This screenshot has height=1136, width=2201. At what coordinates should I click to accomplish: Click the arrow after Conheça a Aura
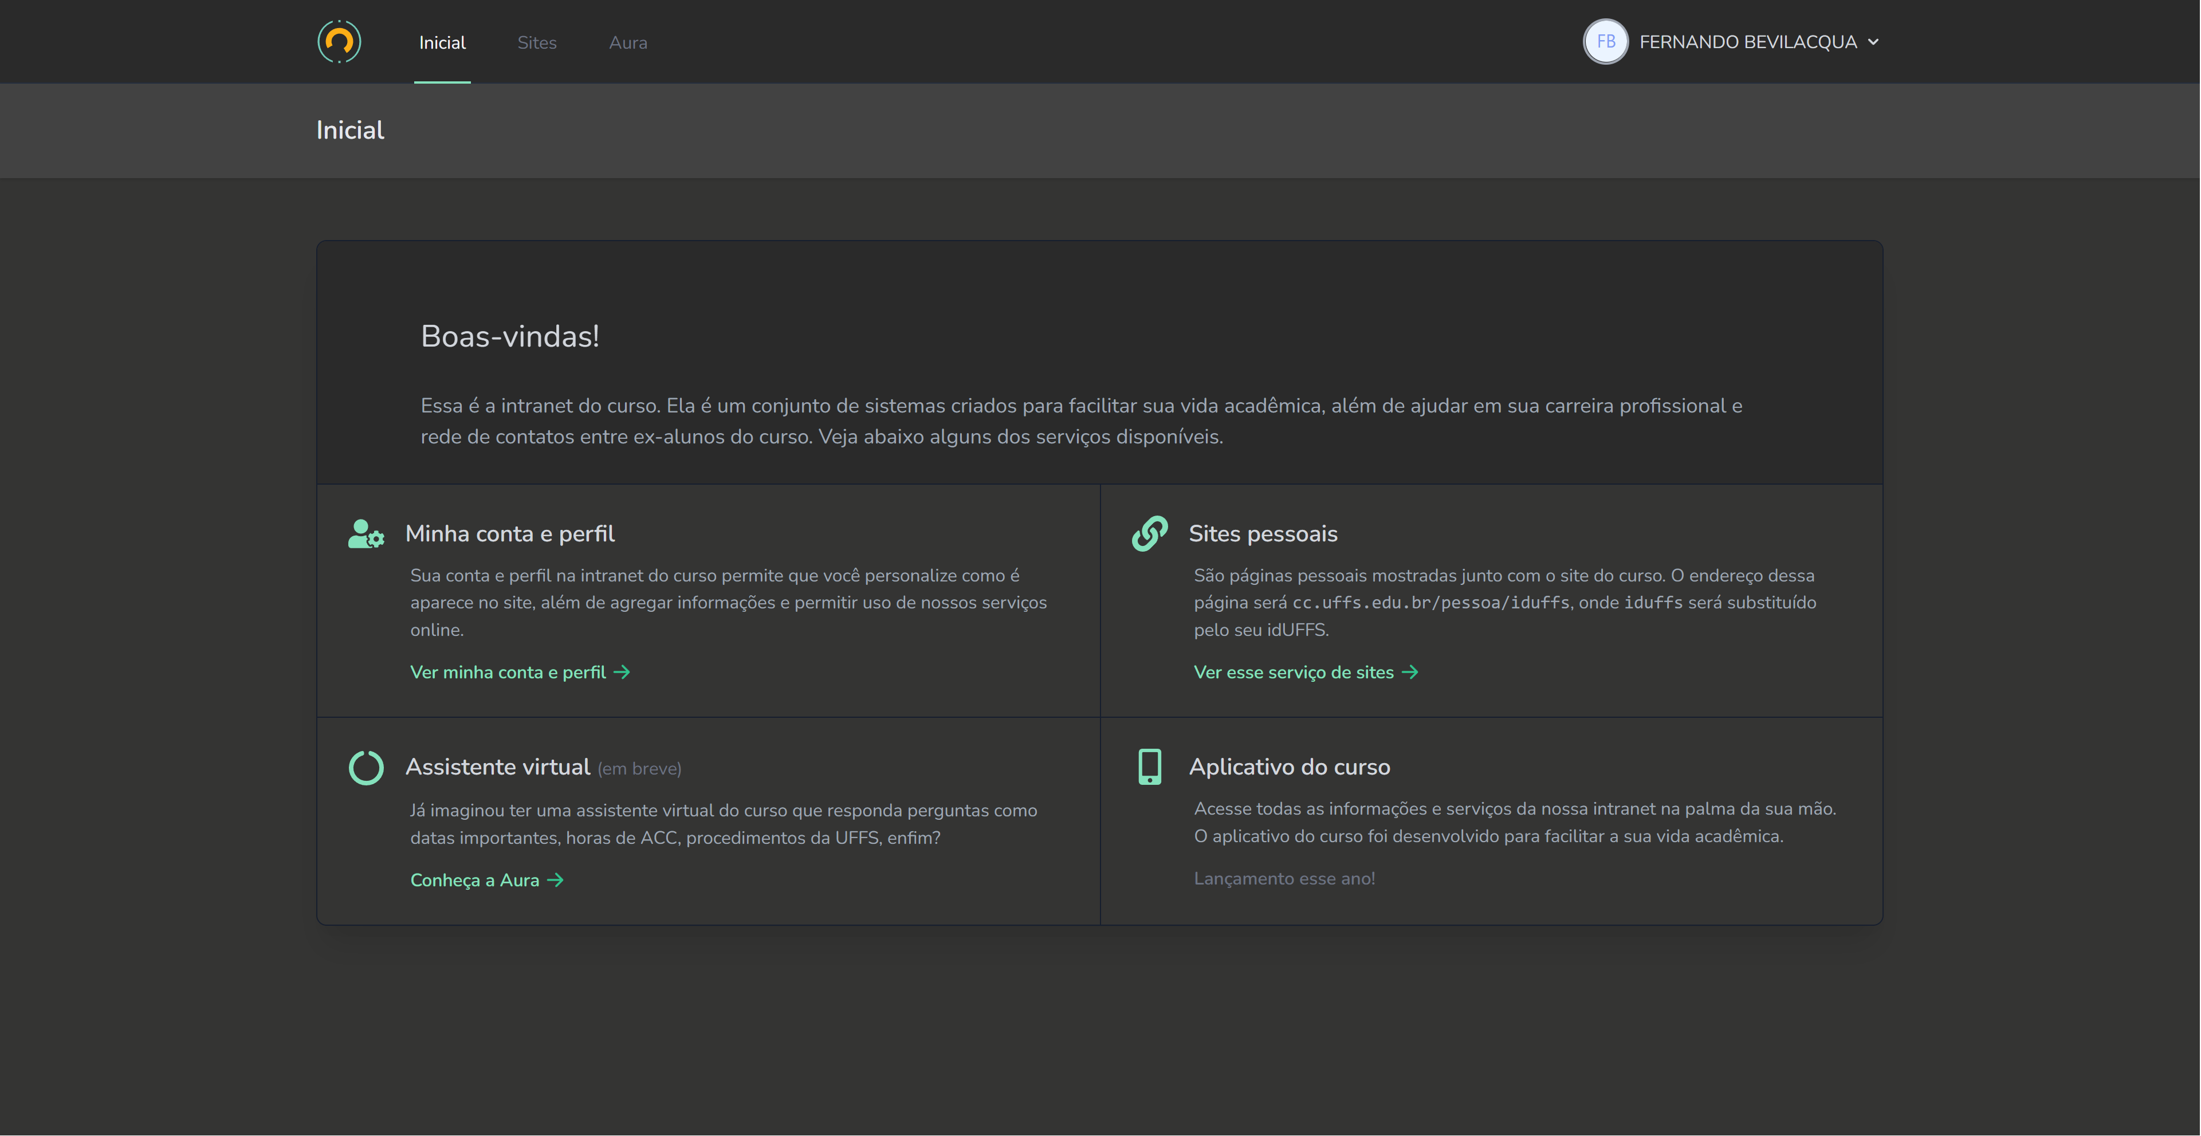[x=555, y=880]
